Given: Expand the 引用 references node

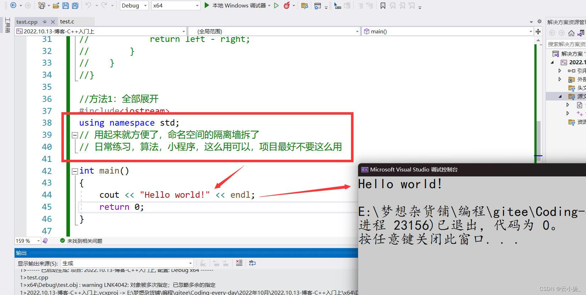Looking at the screenshot, I should [x=560, y=71].
